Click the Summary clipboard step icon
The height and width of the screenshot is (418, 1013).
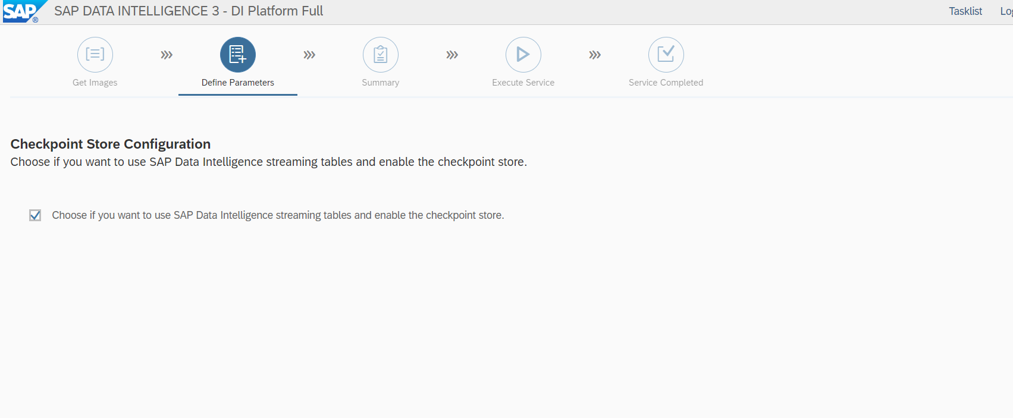click(x=381, y=55)
